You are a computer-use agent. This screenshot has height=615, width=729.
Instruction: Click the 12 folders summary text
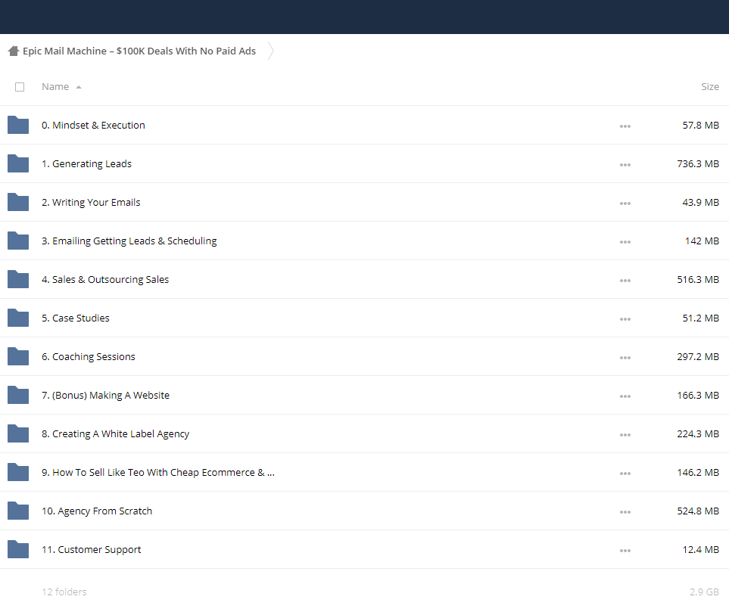64,592
